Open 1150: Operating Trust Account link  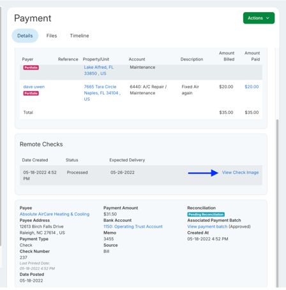coord(133,227)
